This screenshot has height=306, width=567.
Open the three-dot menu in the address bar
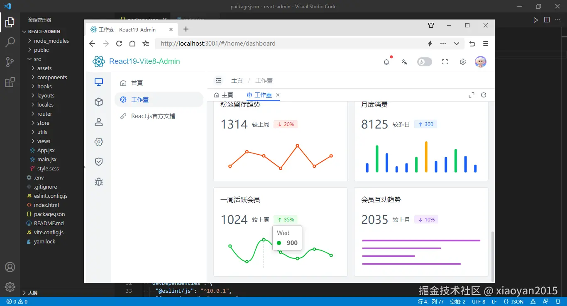pyautogui.click(x=443, y=44)
